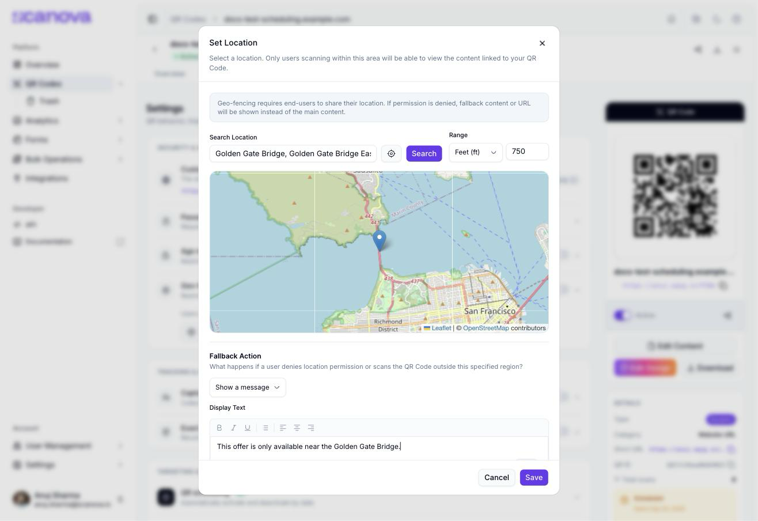Apply bold formatting in Display Text editor
The width and height of the screenshot is (758, 521).
pos(219,428)
